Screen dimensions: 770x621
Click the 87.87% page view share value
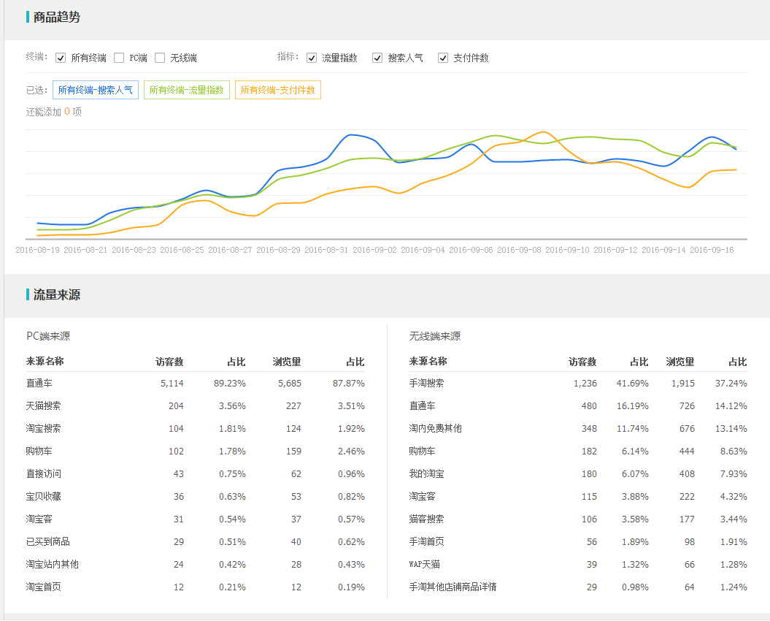coord(349,384)
